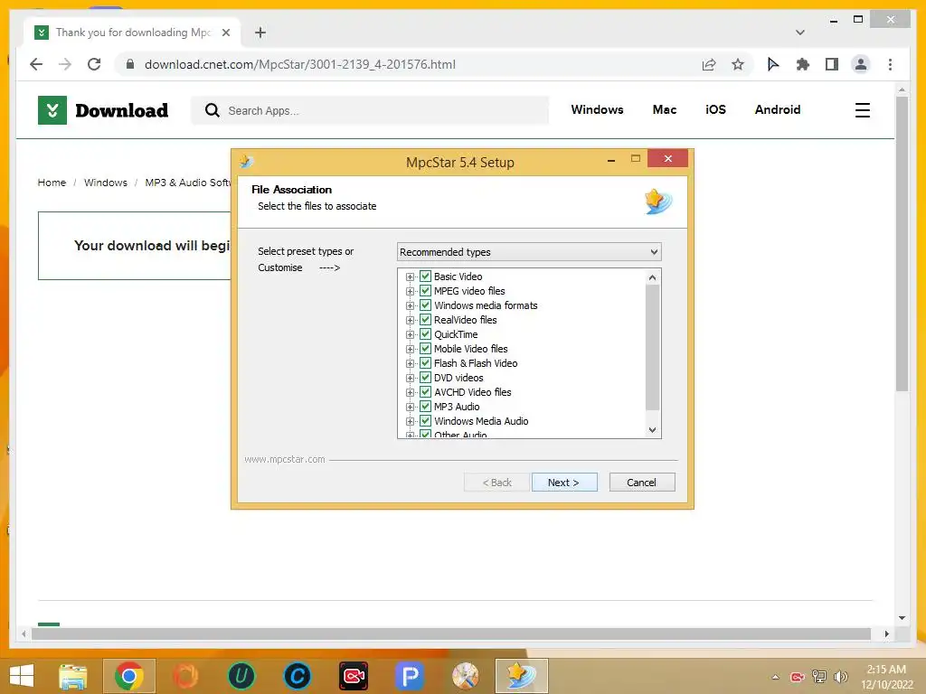Bookmark this page with the star icon
The height and width of the screenshot is (694, 926).
pos(738,64)
